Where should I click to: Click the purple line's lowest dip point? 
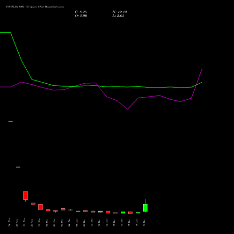127,109
